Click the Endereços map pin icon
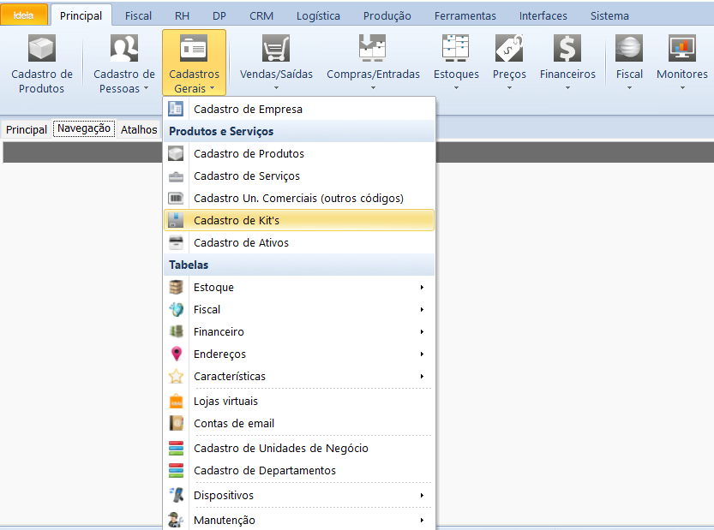Image resolution: width=714 pixels, height=530 pixels. click(177, 354)
